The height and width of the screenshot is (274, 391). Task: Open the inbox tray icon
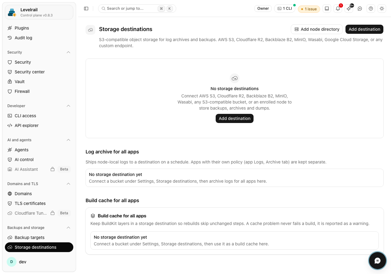pyautogui.click(x=327, y=9)
